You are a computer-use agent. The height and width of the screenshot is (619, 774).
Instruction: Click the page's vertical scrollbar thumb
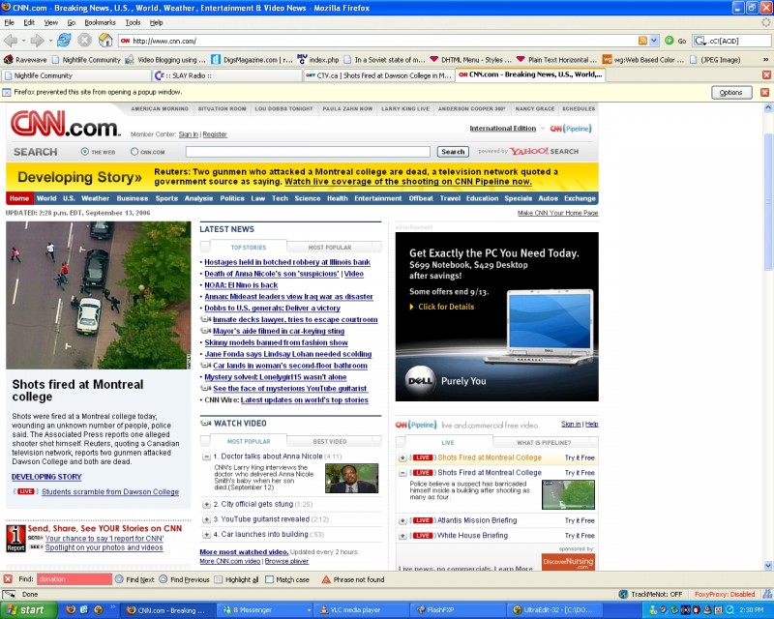(768, 201)
